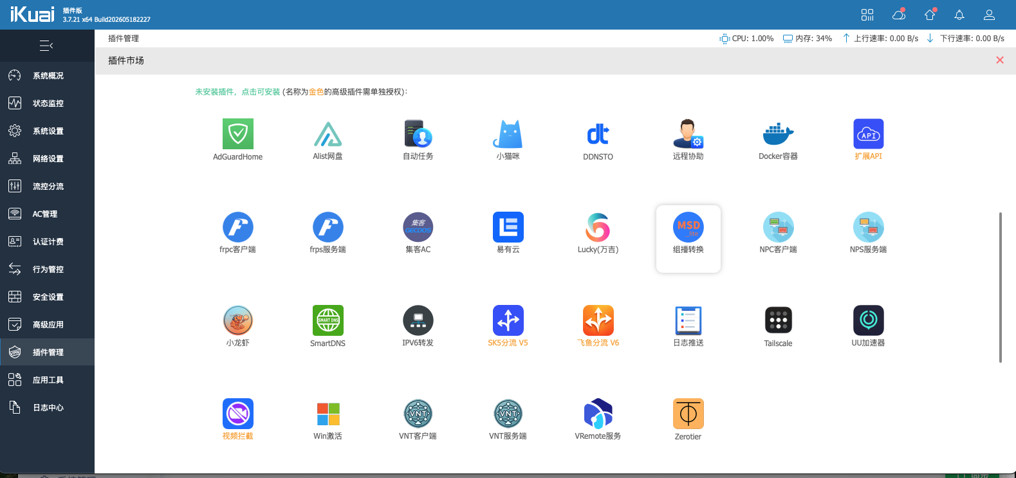Click the plugin market vertical scrollbar

click(1001, 287)
